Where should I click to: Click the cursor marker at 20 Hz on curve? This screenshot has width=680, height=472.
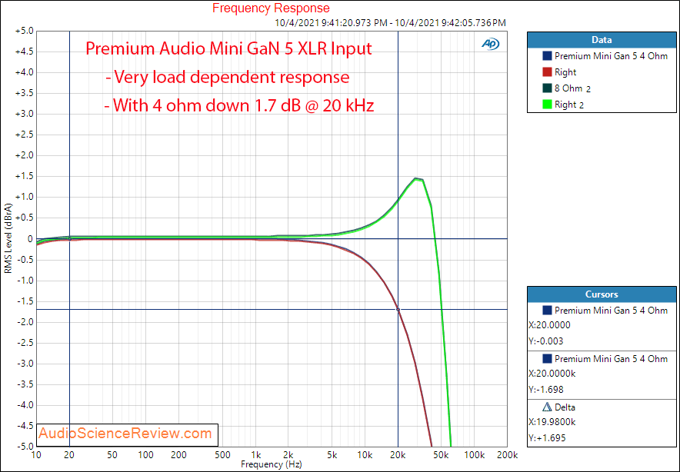(69, 238)
